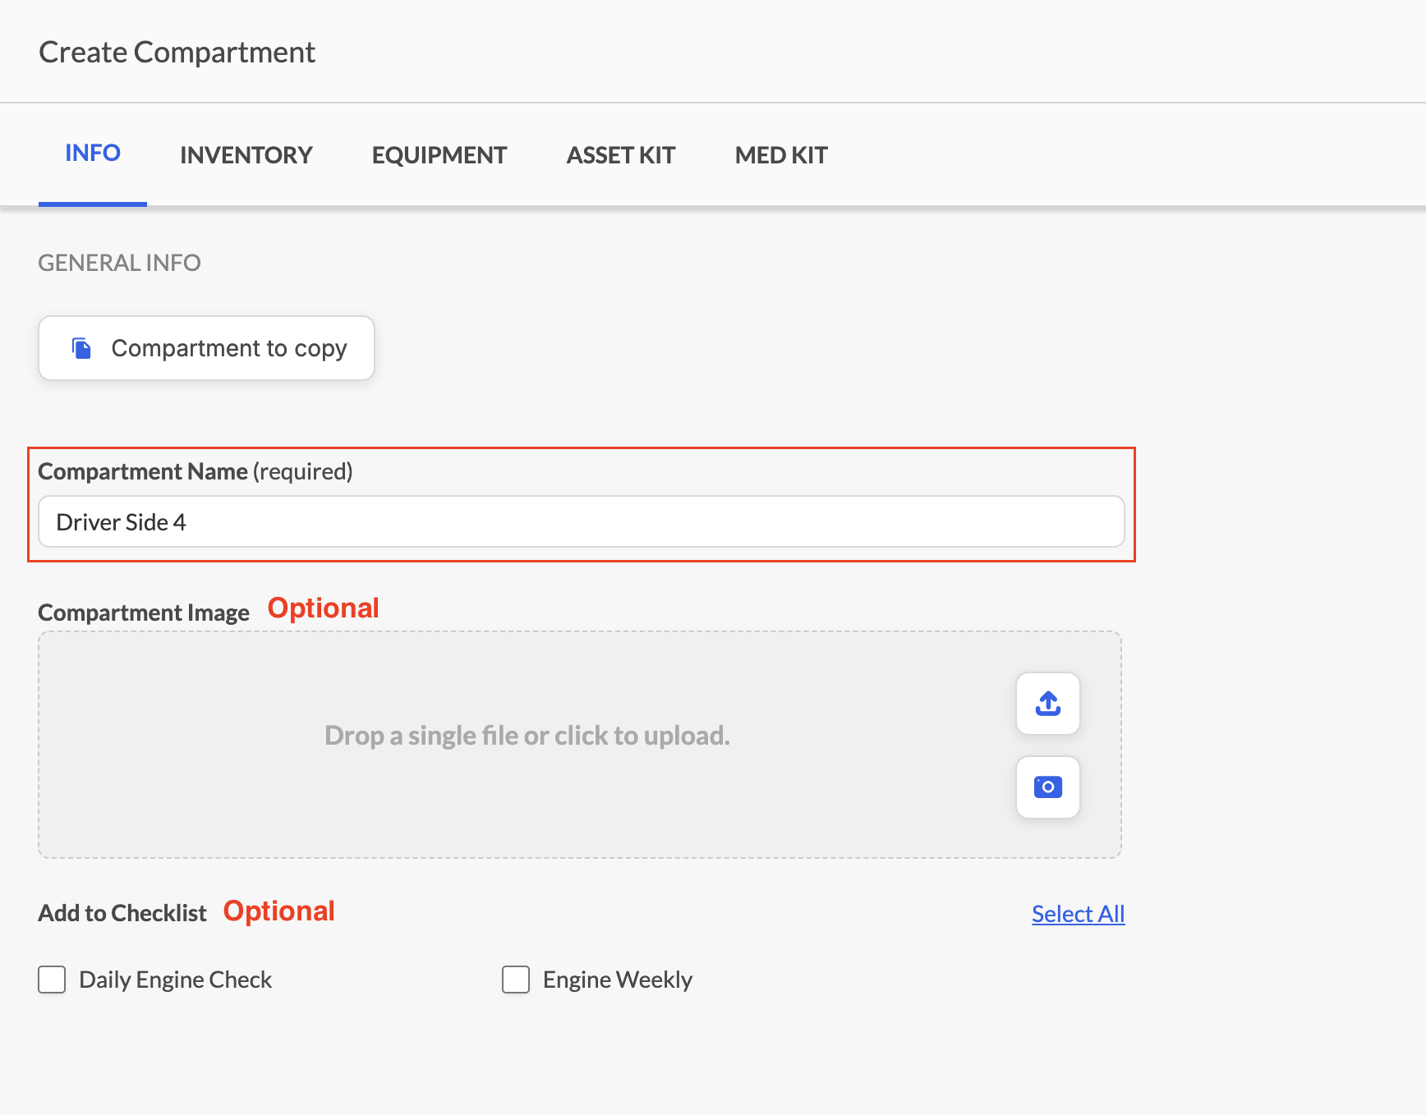Open the EQUIPMENT tab
This screenshot has width=1426, height=1115.
439,155
